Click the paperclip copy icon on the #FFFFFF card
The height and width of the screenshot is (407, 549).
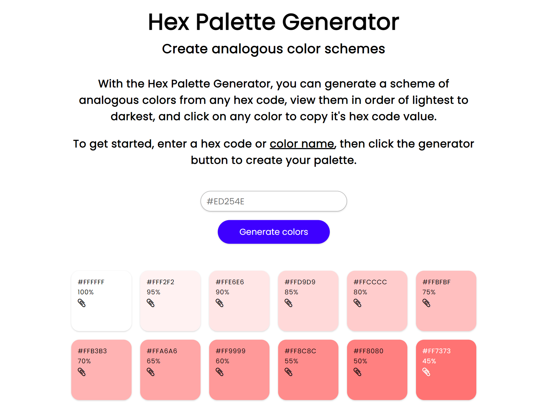click(82, 303)
